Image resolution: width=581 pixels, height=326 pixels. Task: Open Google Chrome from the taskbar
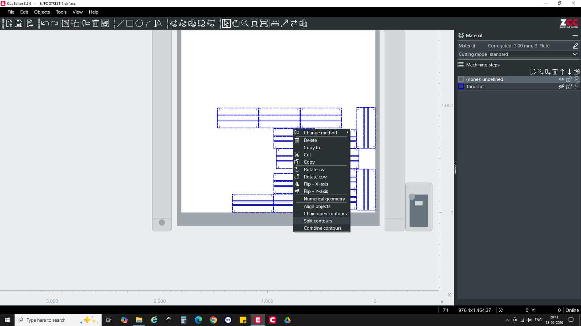pos(213,320)
